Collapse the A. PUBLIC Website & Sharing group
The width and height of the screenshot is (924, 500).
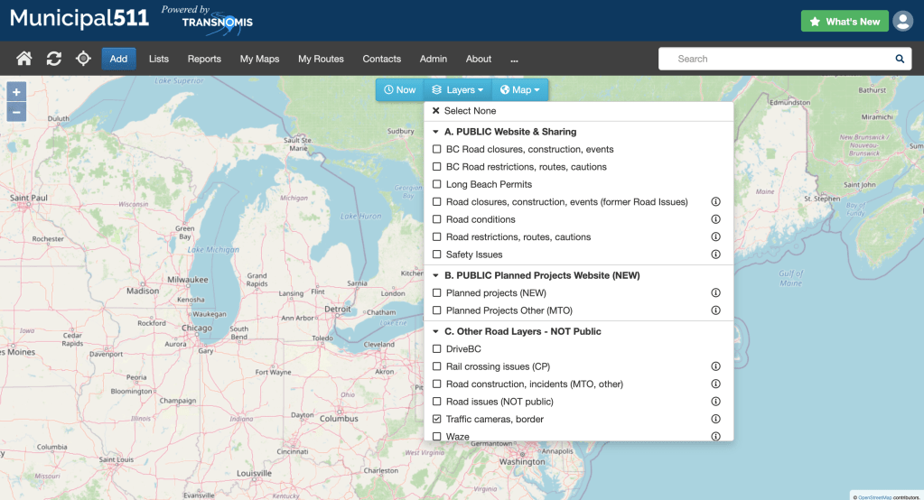436,132
